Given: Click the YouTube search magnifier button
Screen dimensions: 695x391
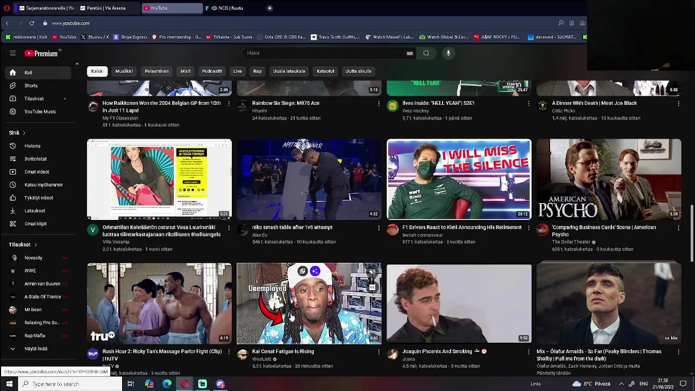Looking at the screenshot, I should 426,53.
